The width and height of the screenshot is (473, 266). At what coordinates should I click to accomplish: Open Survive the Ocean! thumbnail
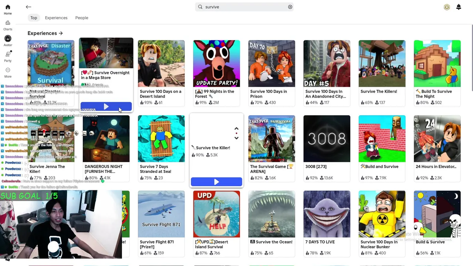pyautogui.click(x=272, y=214)
